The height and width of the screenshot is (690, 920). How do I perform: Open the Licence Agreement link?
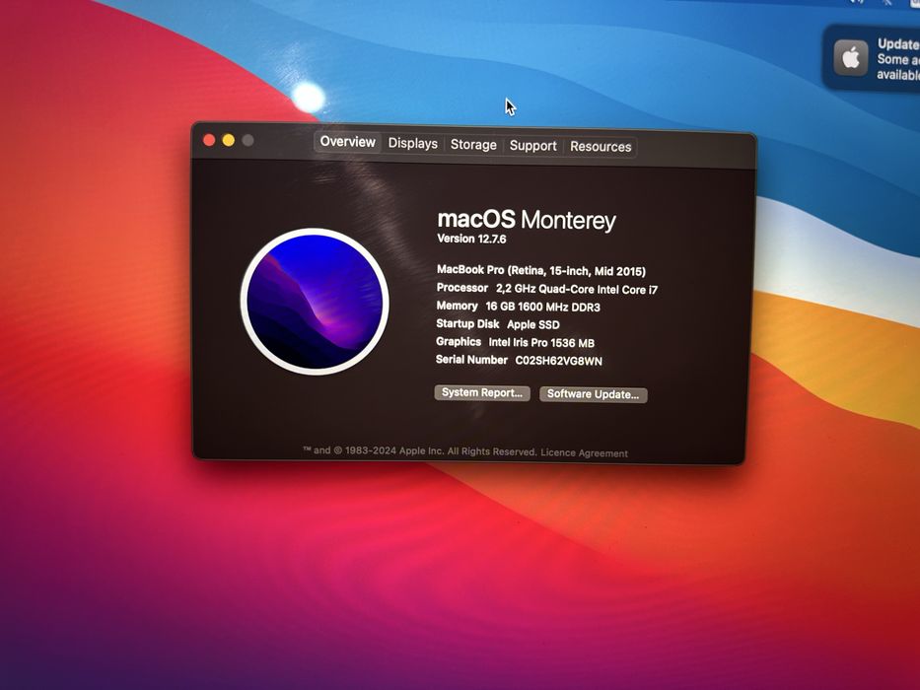pyautogui.click(x=584, y=453)
